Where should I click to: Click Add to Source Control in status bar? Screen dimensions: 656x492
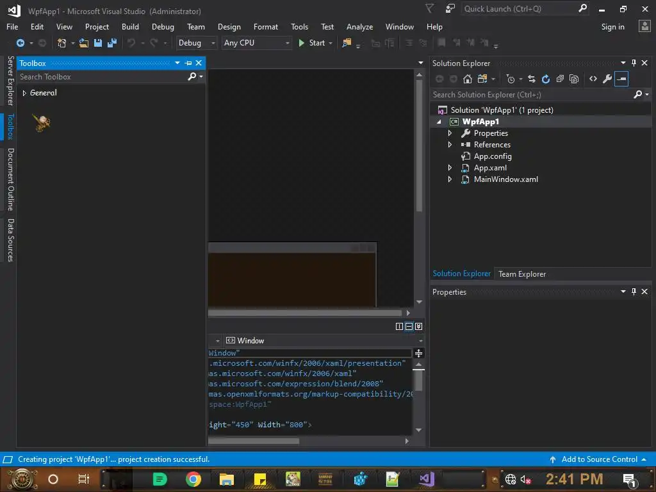click(598, 459)
